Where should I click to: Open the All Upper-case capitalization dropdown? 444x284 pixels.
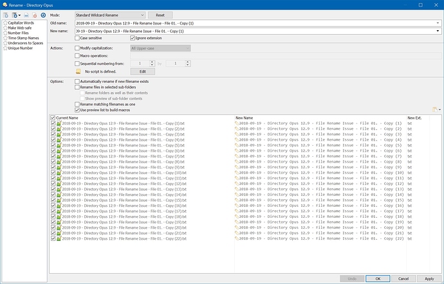[x=160, y=48]
